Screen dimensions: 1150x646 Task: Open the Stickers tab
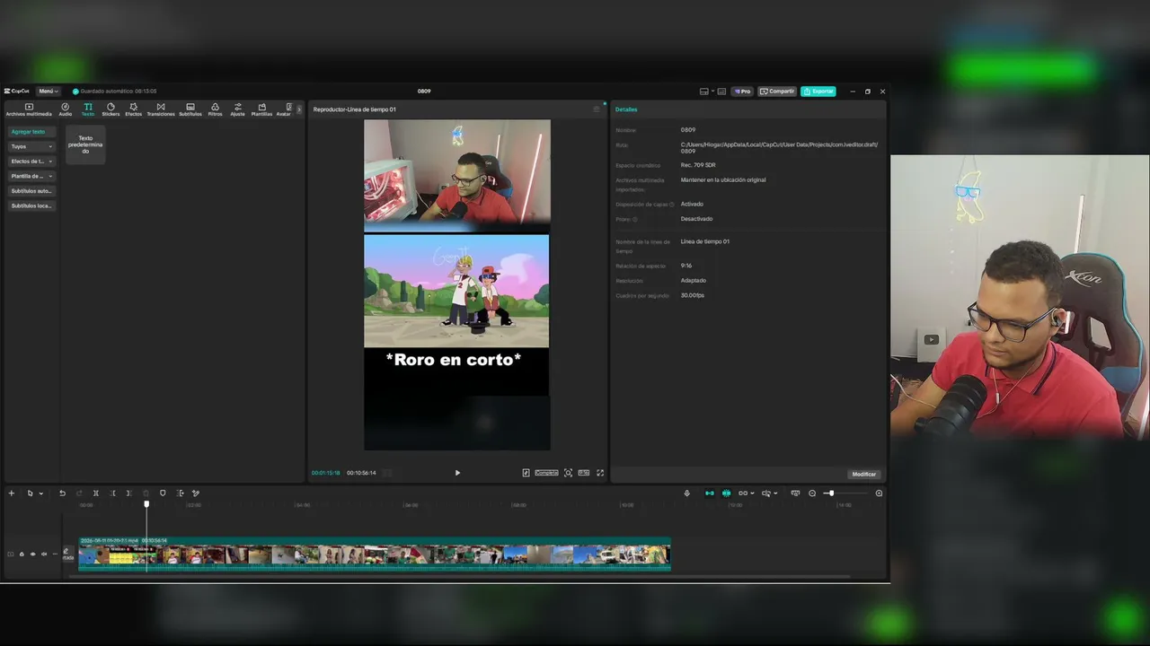111,109
